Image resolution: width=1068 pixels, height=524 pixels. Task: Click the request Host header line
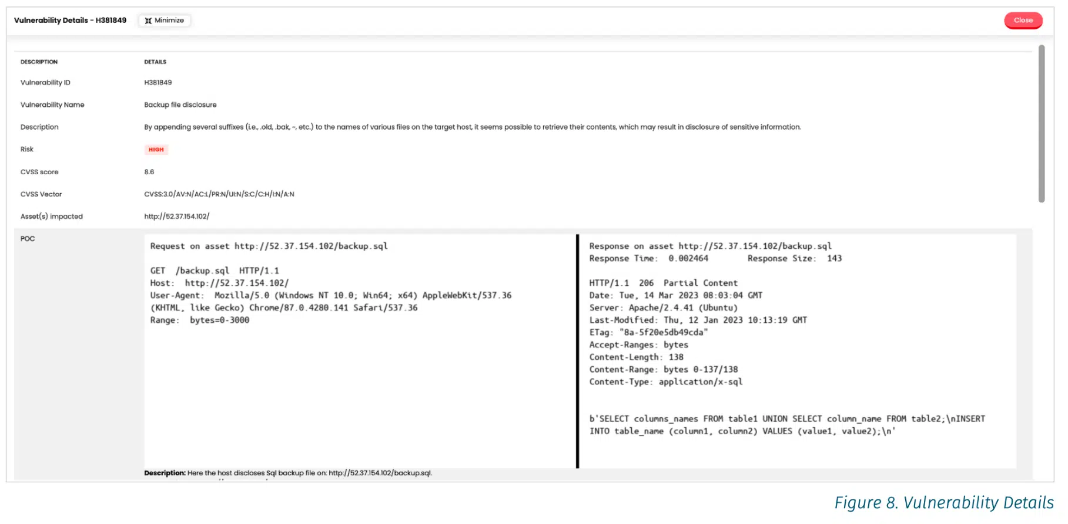(x=219, y=283)
